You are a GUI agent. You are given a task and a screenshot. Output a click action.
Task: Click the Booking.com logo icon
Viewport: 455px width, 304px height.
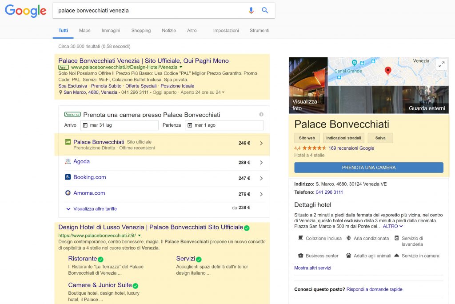68,177
